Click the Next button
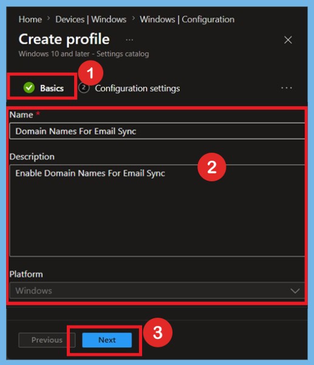 [x=107, y=340]
